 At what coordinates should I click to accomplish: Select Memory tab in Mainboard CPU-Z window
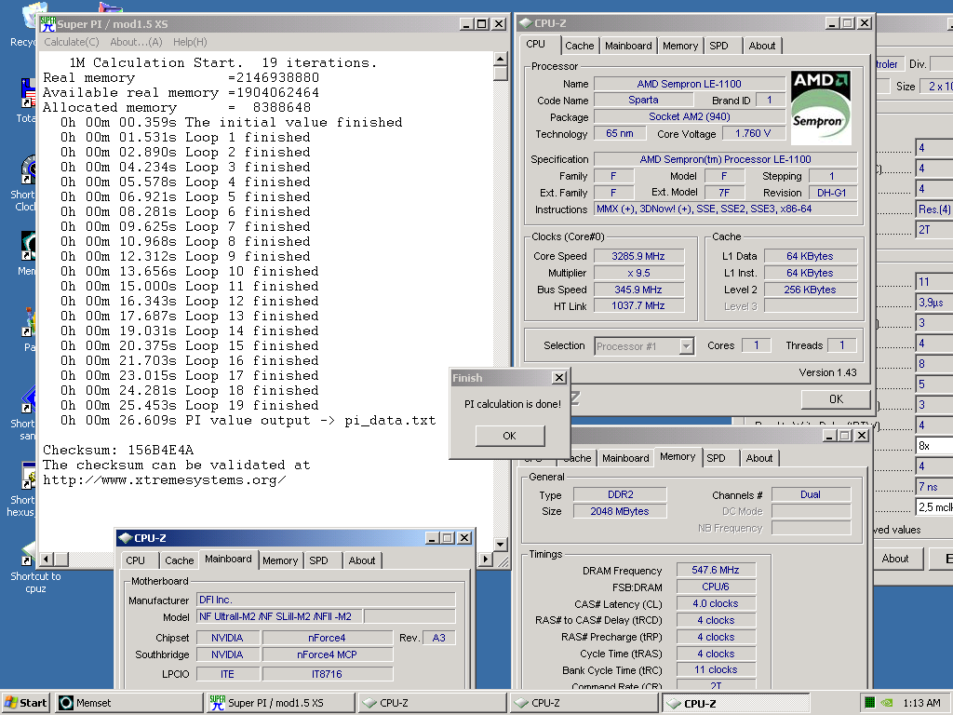(280, 560)
